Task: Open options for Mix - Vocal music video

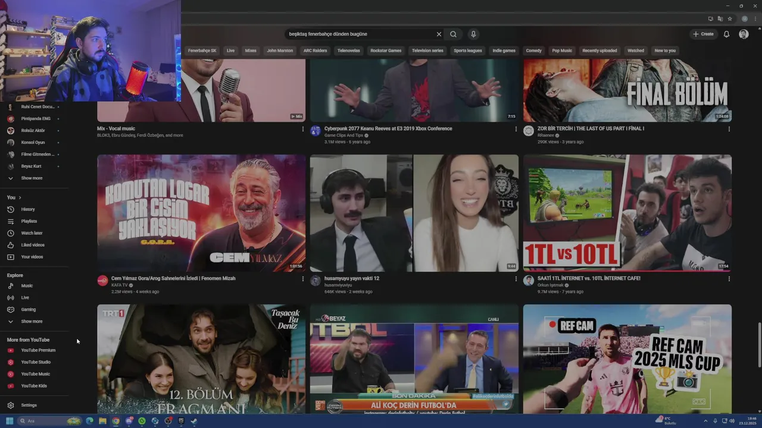Action: click(302, 129)
